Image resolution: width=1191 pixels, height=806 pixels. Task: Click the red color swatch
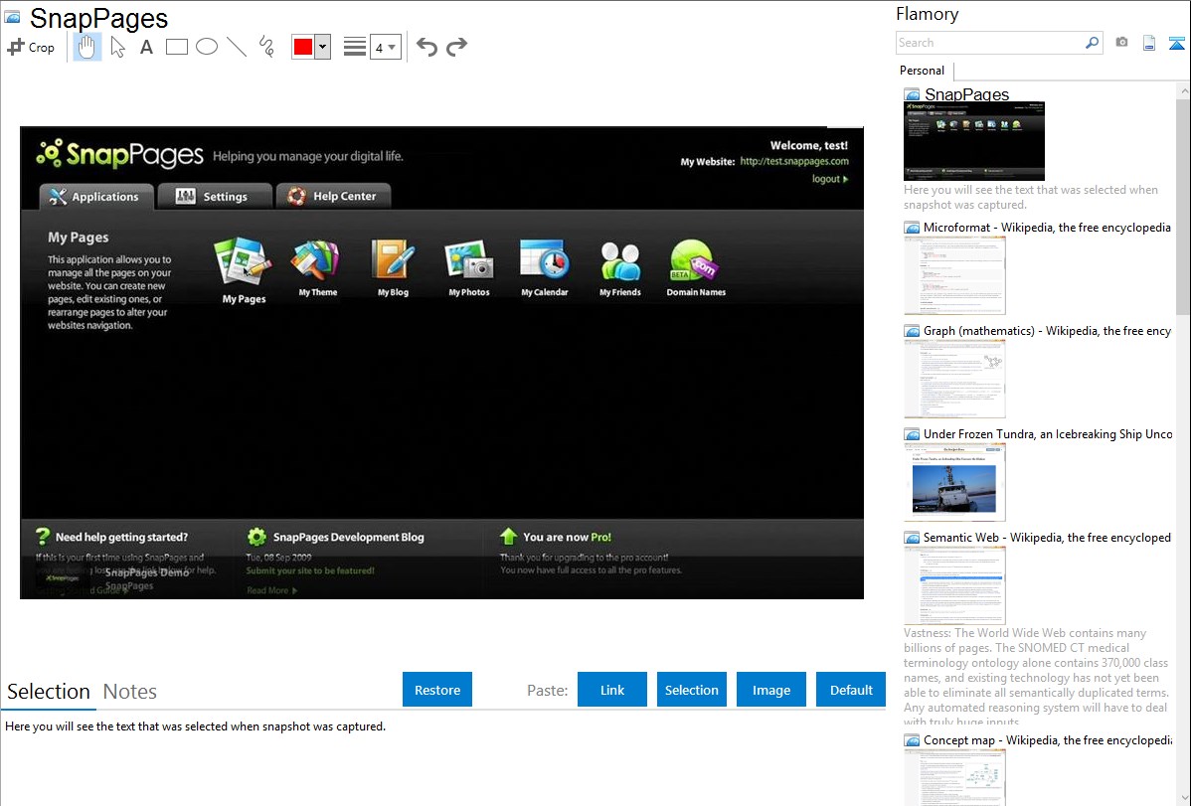303,47
